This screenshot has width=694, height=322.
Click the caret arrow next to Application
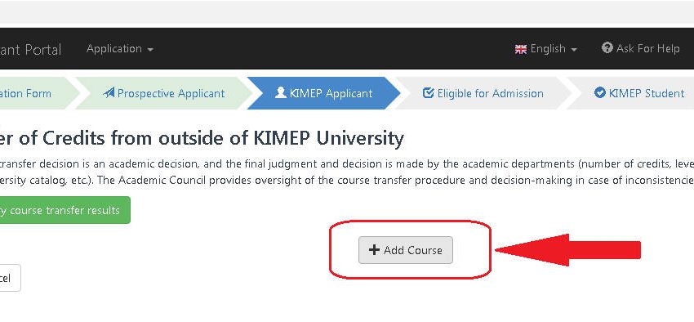150,50
